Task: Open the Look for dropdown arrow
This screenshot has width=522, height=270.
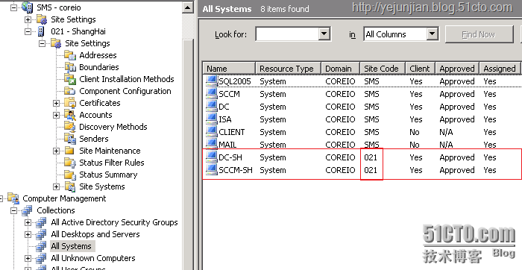Action: [x=324, y=34]
